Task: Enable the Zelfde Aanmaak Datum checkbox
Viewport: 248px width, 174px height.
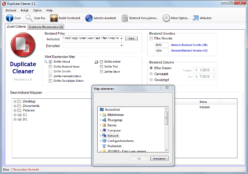Action: (50, 76)
